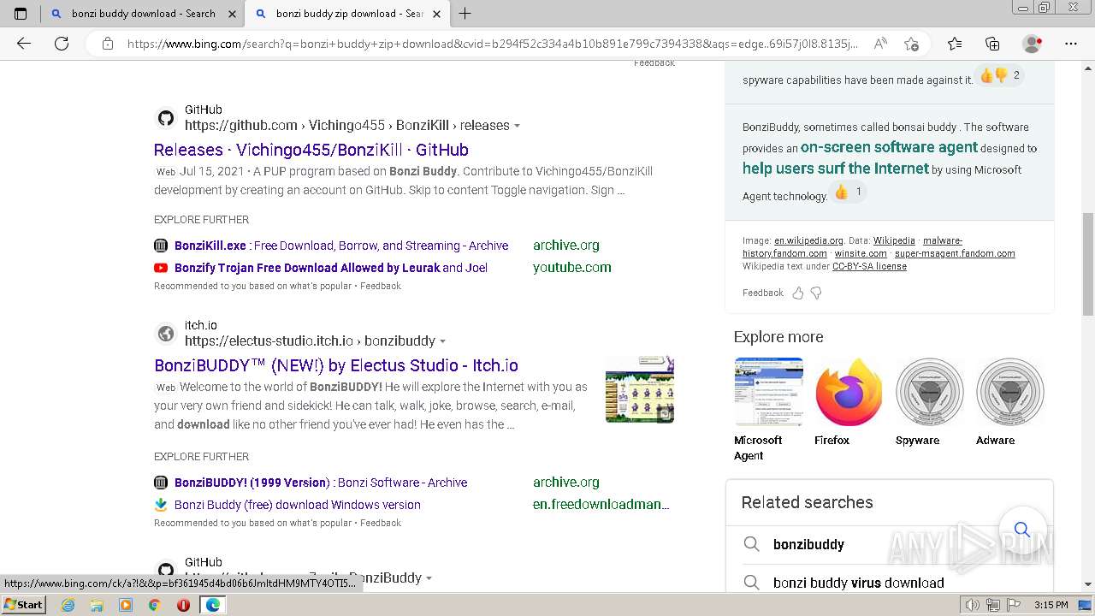Switch to the 'bonzi buddy download' tab
Screen dimensions: 1095x616
[142, 14]
